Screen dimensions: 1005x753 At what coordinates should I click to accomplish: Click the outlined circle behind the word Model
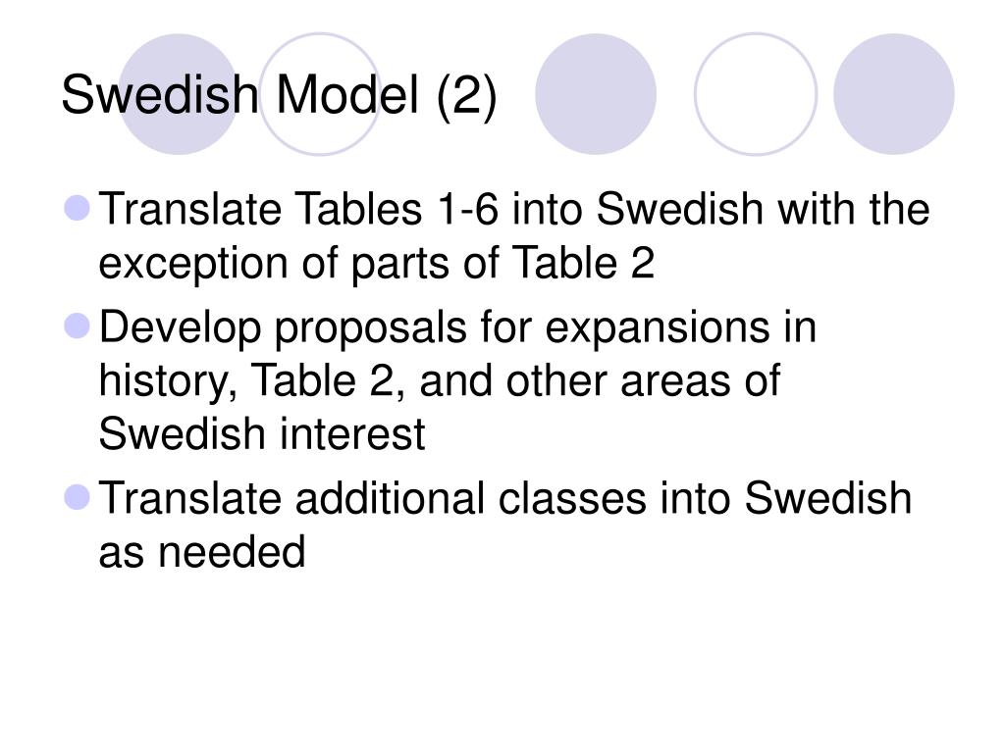click(321, 94)
